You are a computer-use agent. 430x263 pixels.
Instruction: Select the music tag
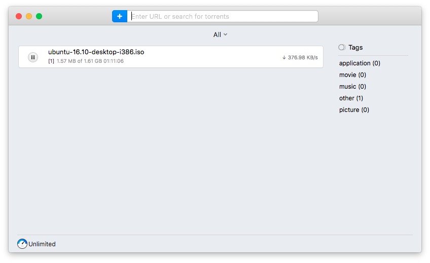(x=352, y=87)
